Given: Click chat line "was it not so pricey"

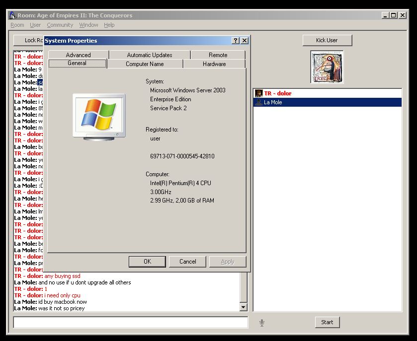Looking at the screenshot, I should [62, 308].
